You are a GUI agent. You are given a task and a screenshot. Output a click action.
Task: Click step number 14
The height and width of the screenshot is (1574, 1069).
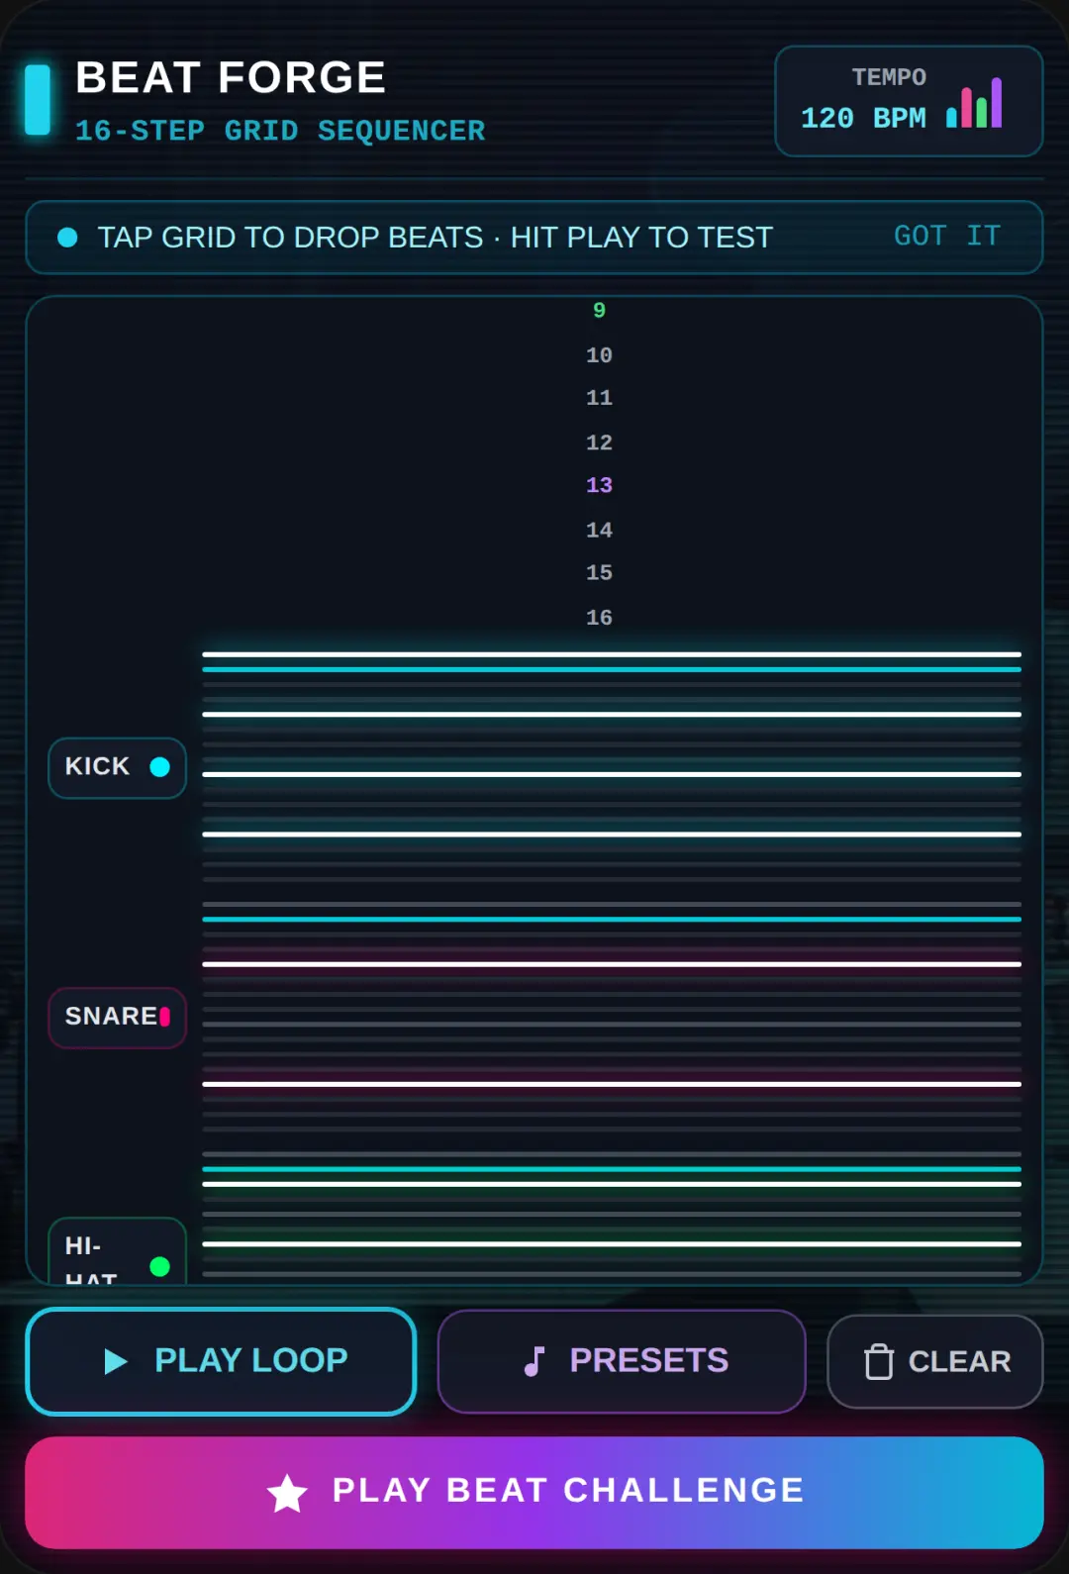pyautogui.click(x=599, y=531)
